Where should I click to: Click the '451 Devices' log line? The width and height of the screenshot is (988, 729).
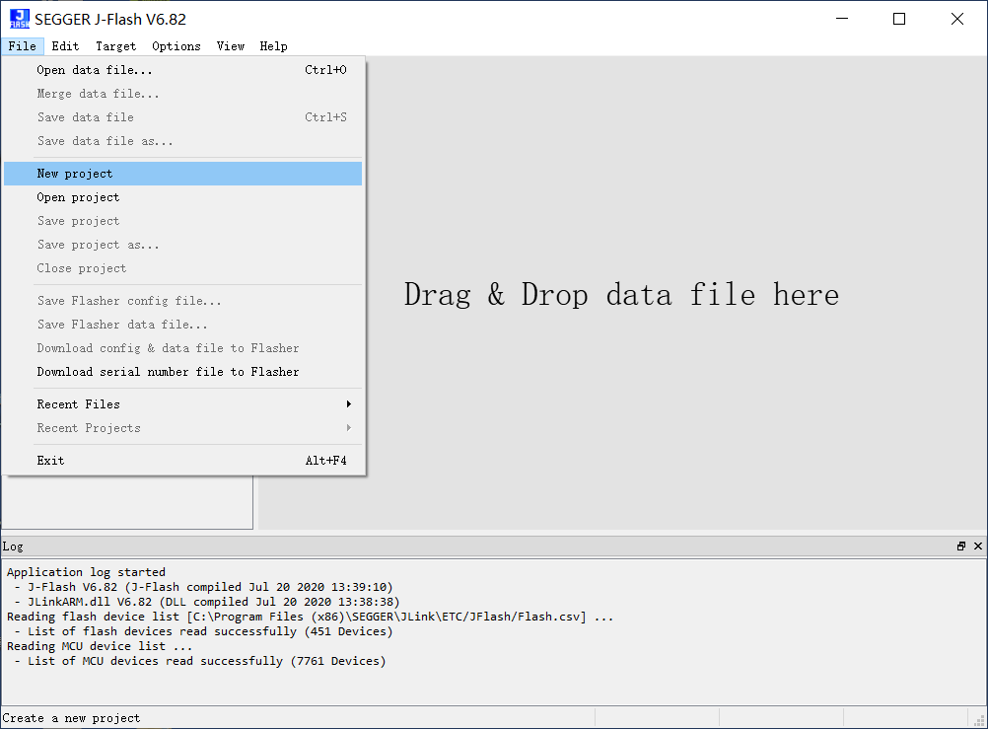(203, 631)
